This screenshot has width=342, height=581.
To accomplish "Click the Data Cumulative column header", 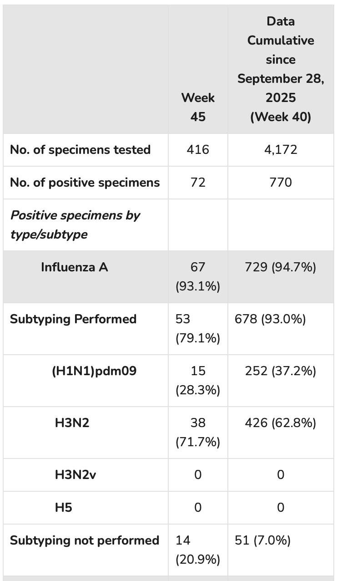I will click(281, 69).
